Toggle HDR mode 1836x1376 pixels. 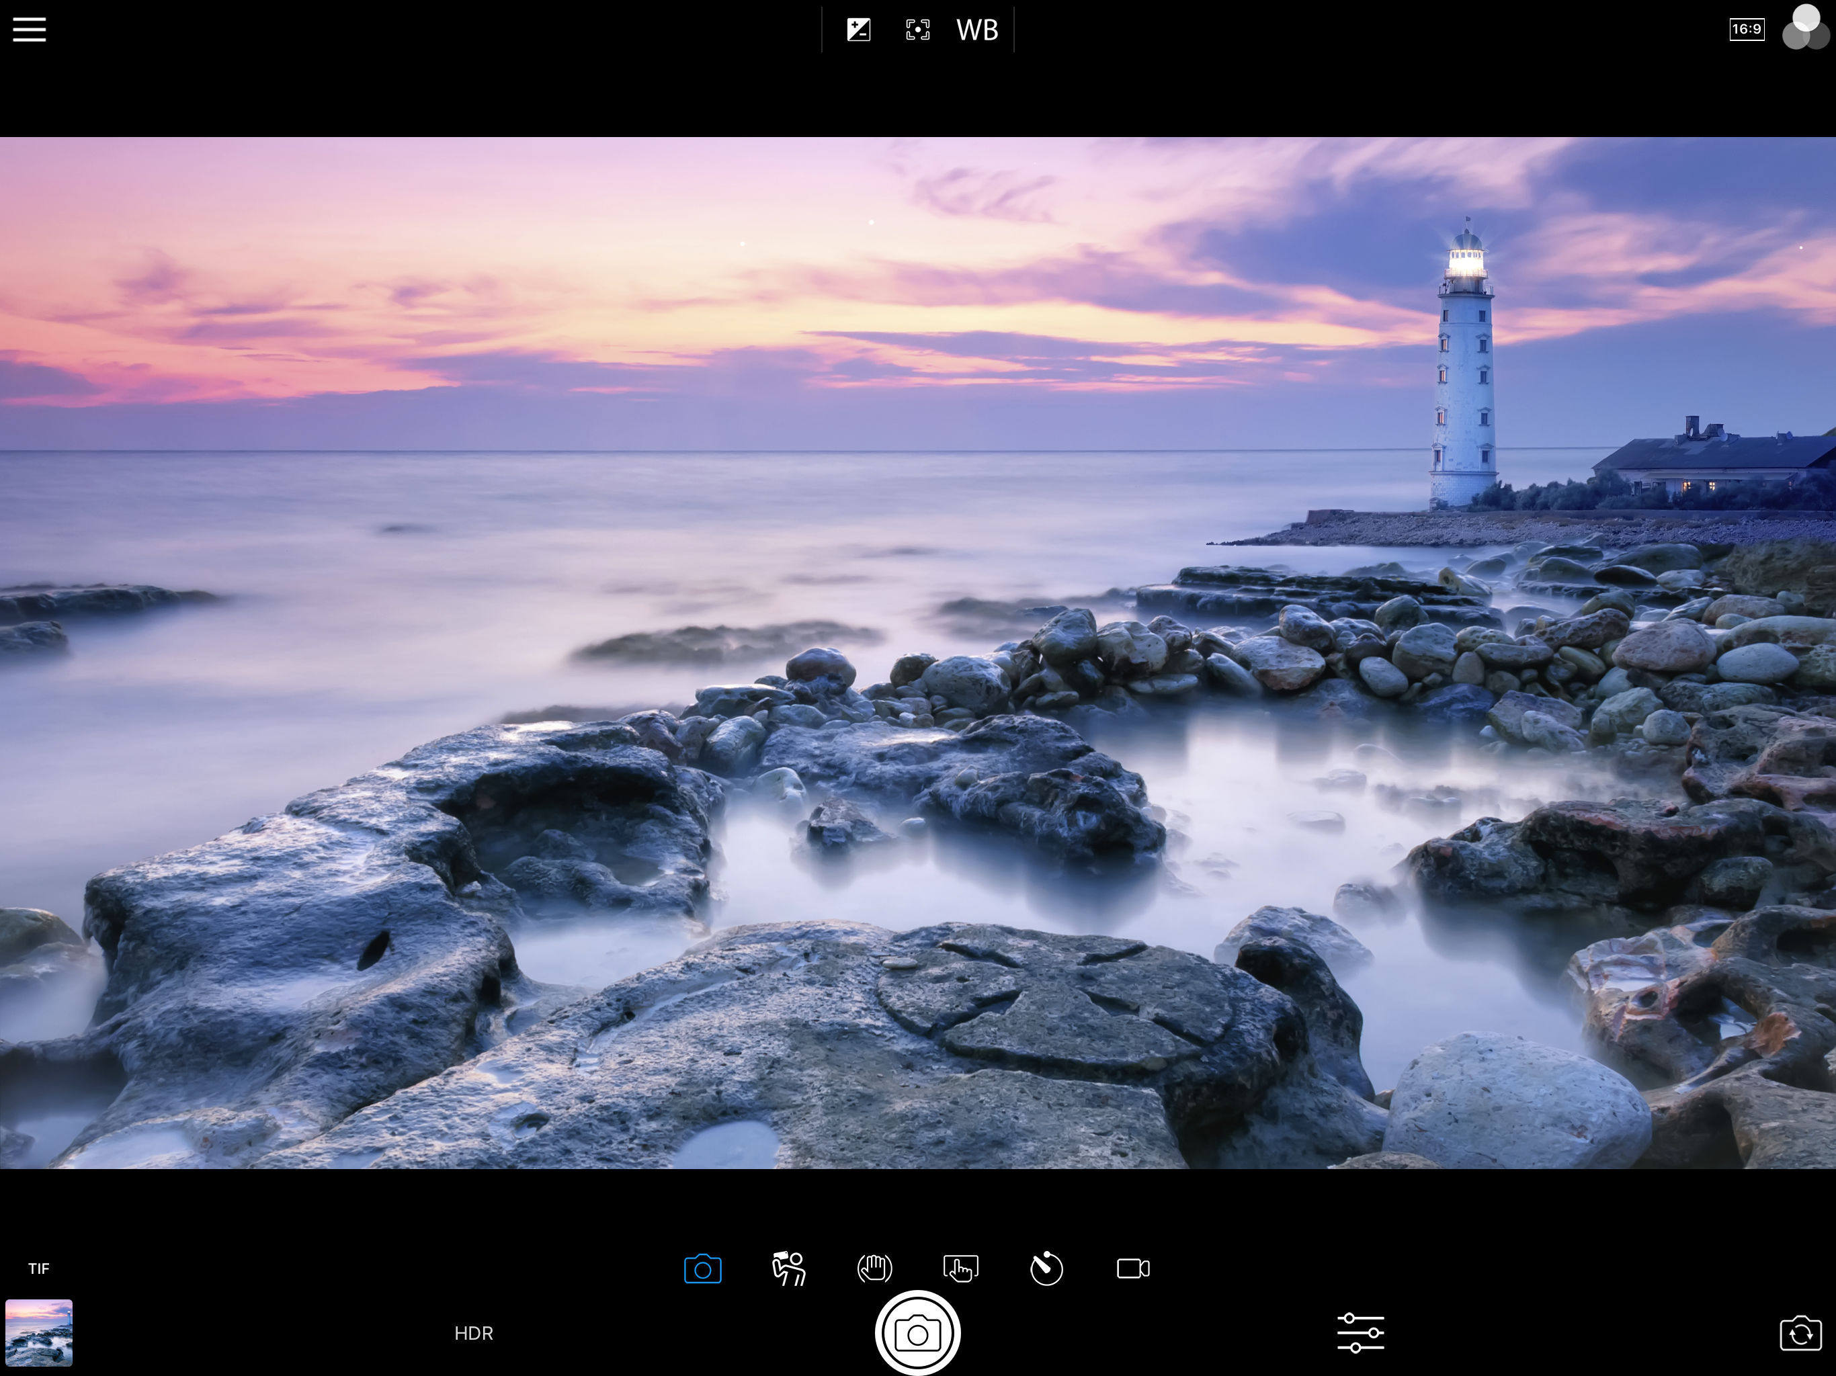tap(474, 1333)
